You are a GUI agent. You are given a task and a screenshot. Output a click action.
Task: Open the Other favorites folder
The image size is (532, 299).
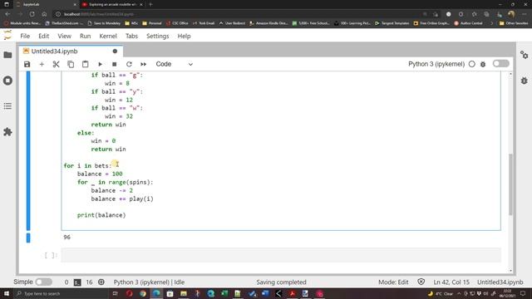[514, 23]
